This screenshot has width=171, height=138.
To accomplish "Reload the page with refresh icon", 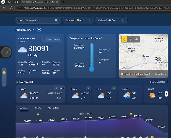I will point(11,8).
